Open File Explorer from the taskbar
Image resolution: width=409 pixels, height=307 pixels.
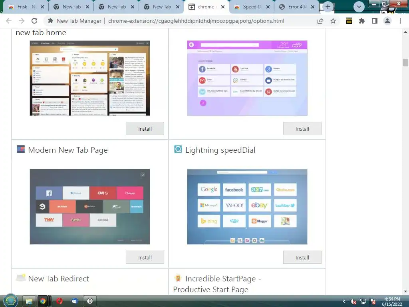(x=29, y=301)
